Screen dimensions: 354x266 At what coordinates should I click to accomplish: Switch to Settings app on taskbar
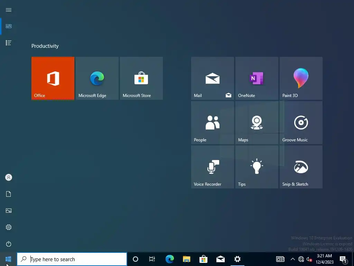tap(237, 259)
